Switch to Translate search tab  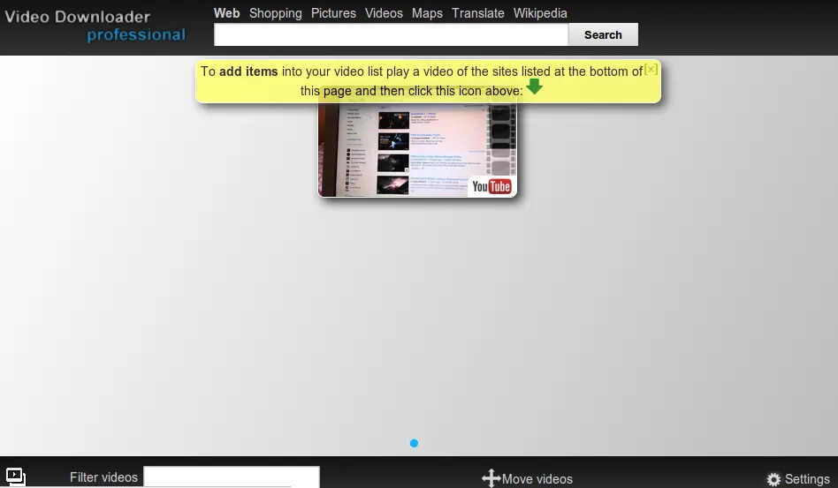coord(478,13)
